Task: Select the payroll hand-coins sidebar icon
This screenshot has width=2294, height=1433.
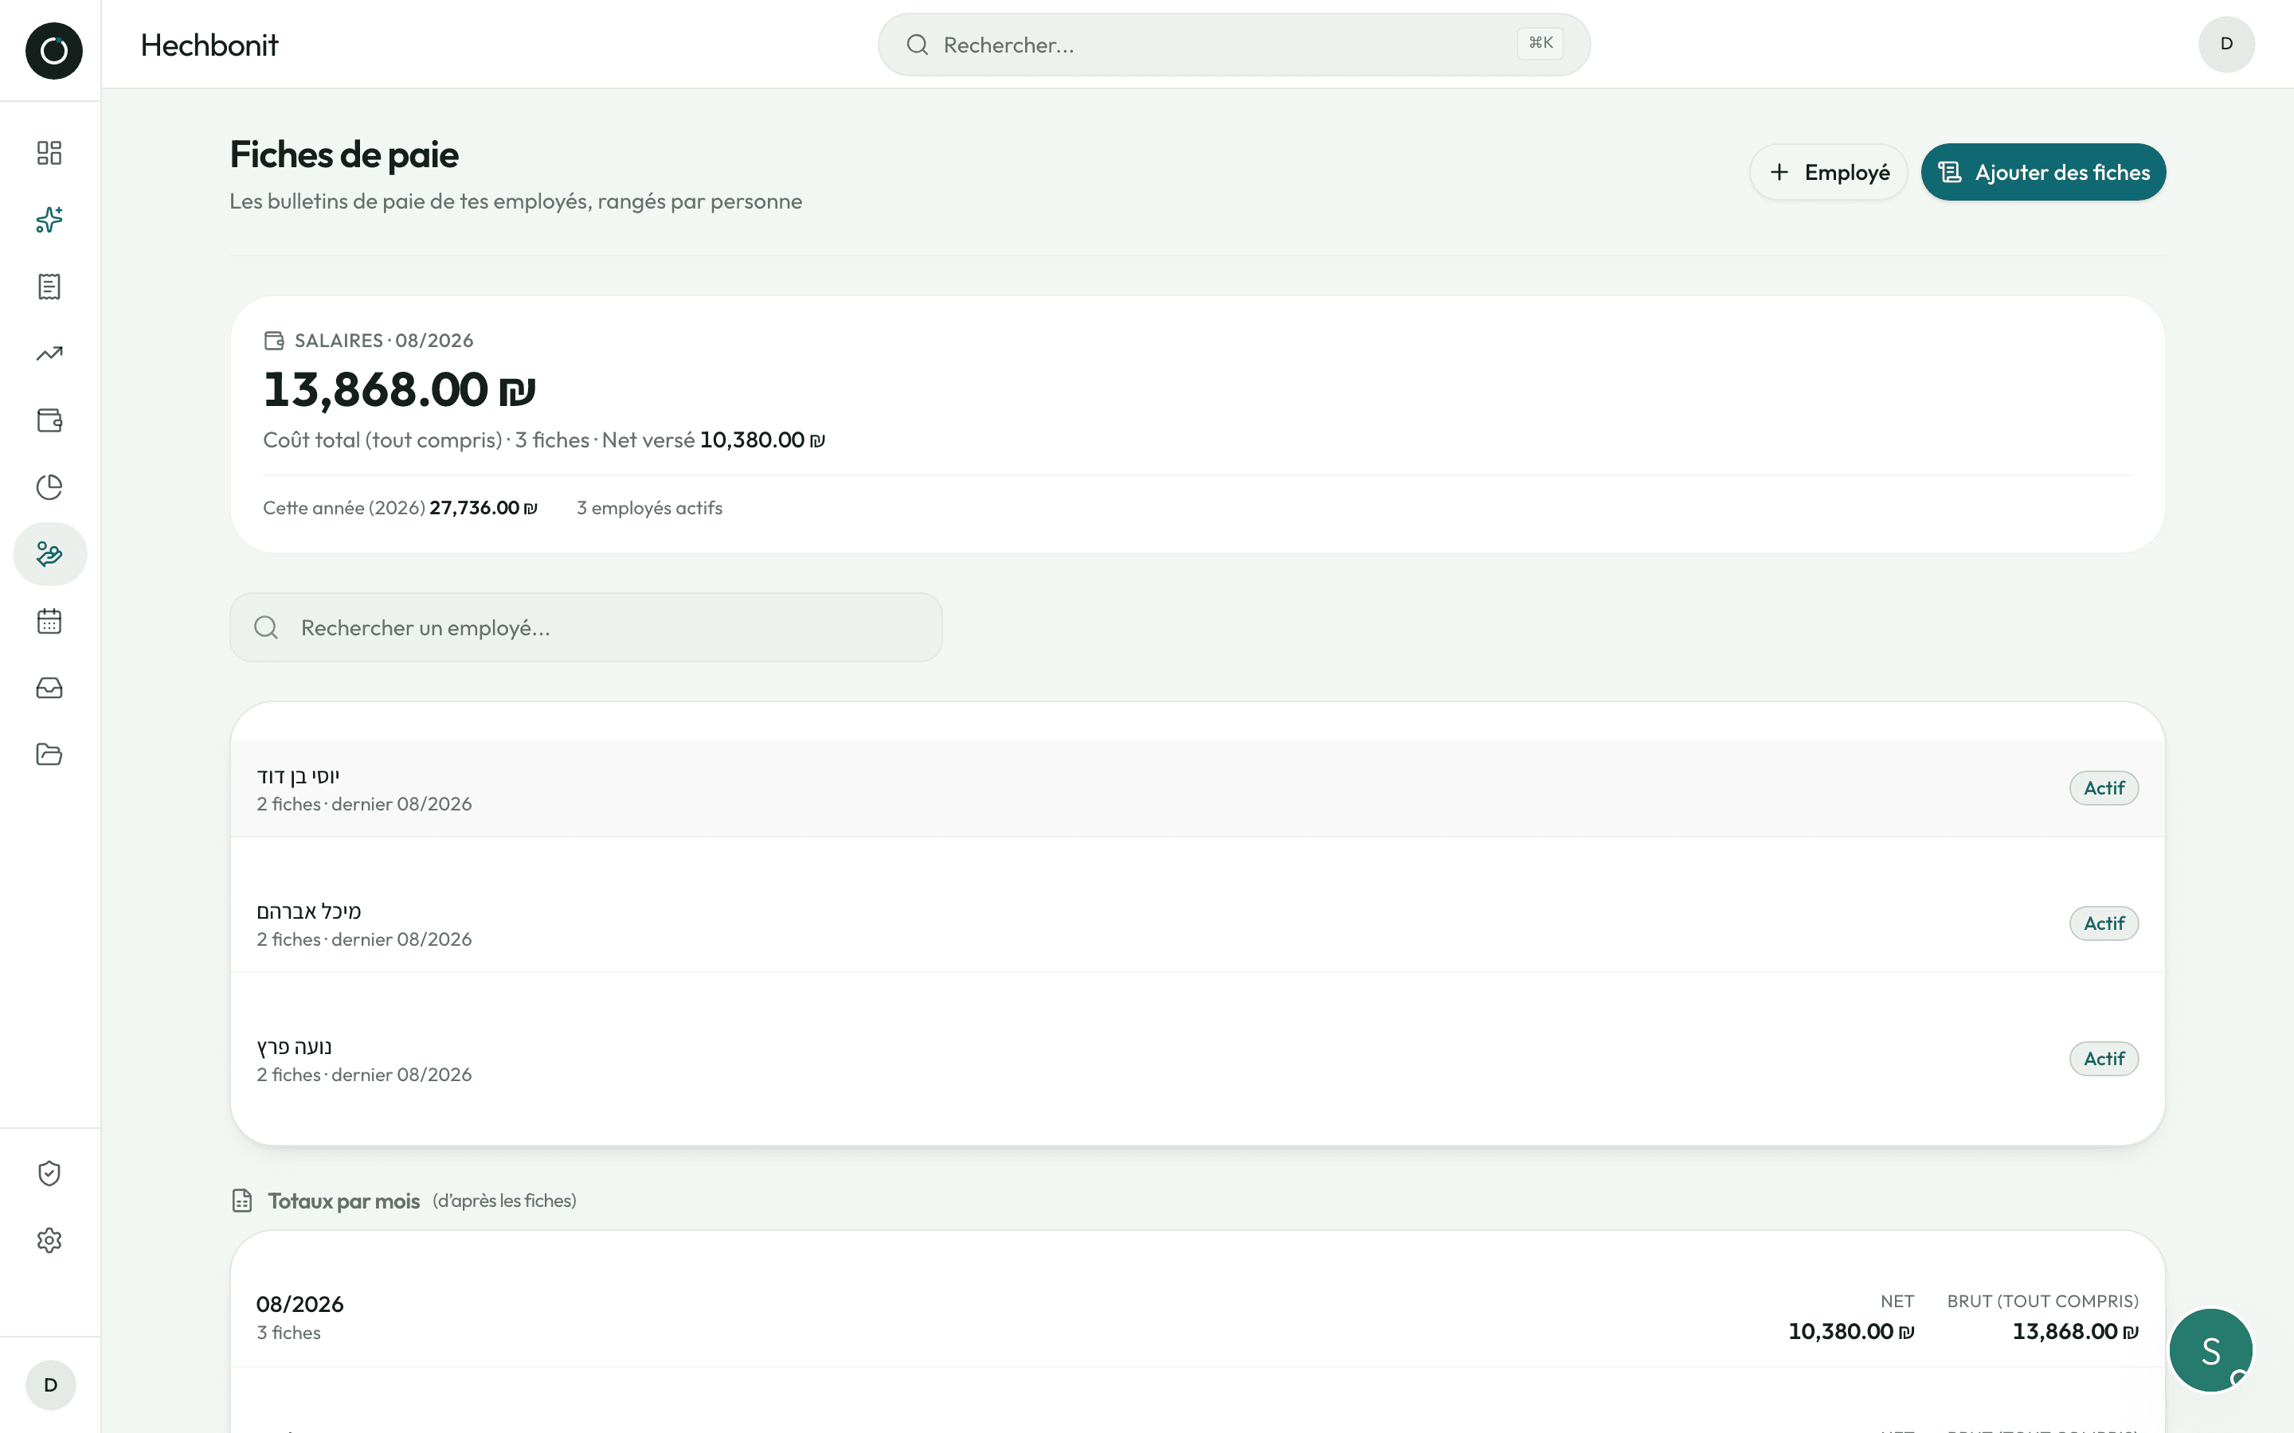Action: click(x=49, y=553)
